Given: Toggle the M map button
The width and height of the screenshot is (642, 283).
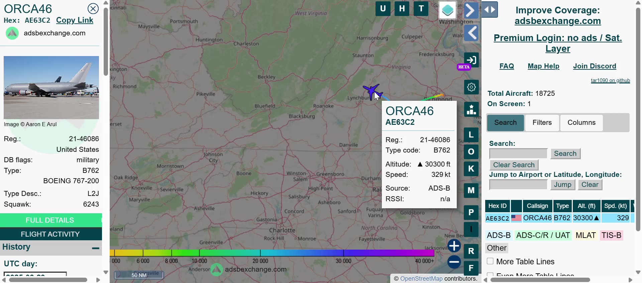Looking at the screenshot, I should click(471, 191).
